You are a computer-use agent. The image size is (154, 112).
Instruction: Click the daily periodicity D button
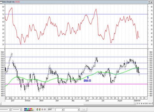[x=139, y=104]
